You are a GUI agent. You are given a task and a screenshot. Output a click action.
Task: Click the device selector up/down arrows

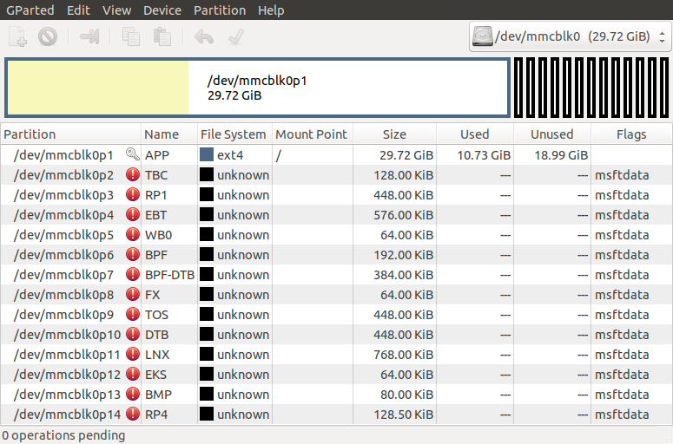click(x=663, y=36)
